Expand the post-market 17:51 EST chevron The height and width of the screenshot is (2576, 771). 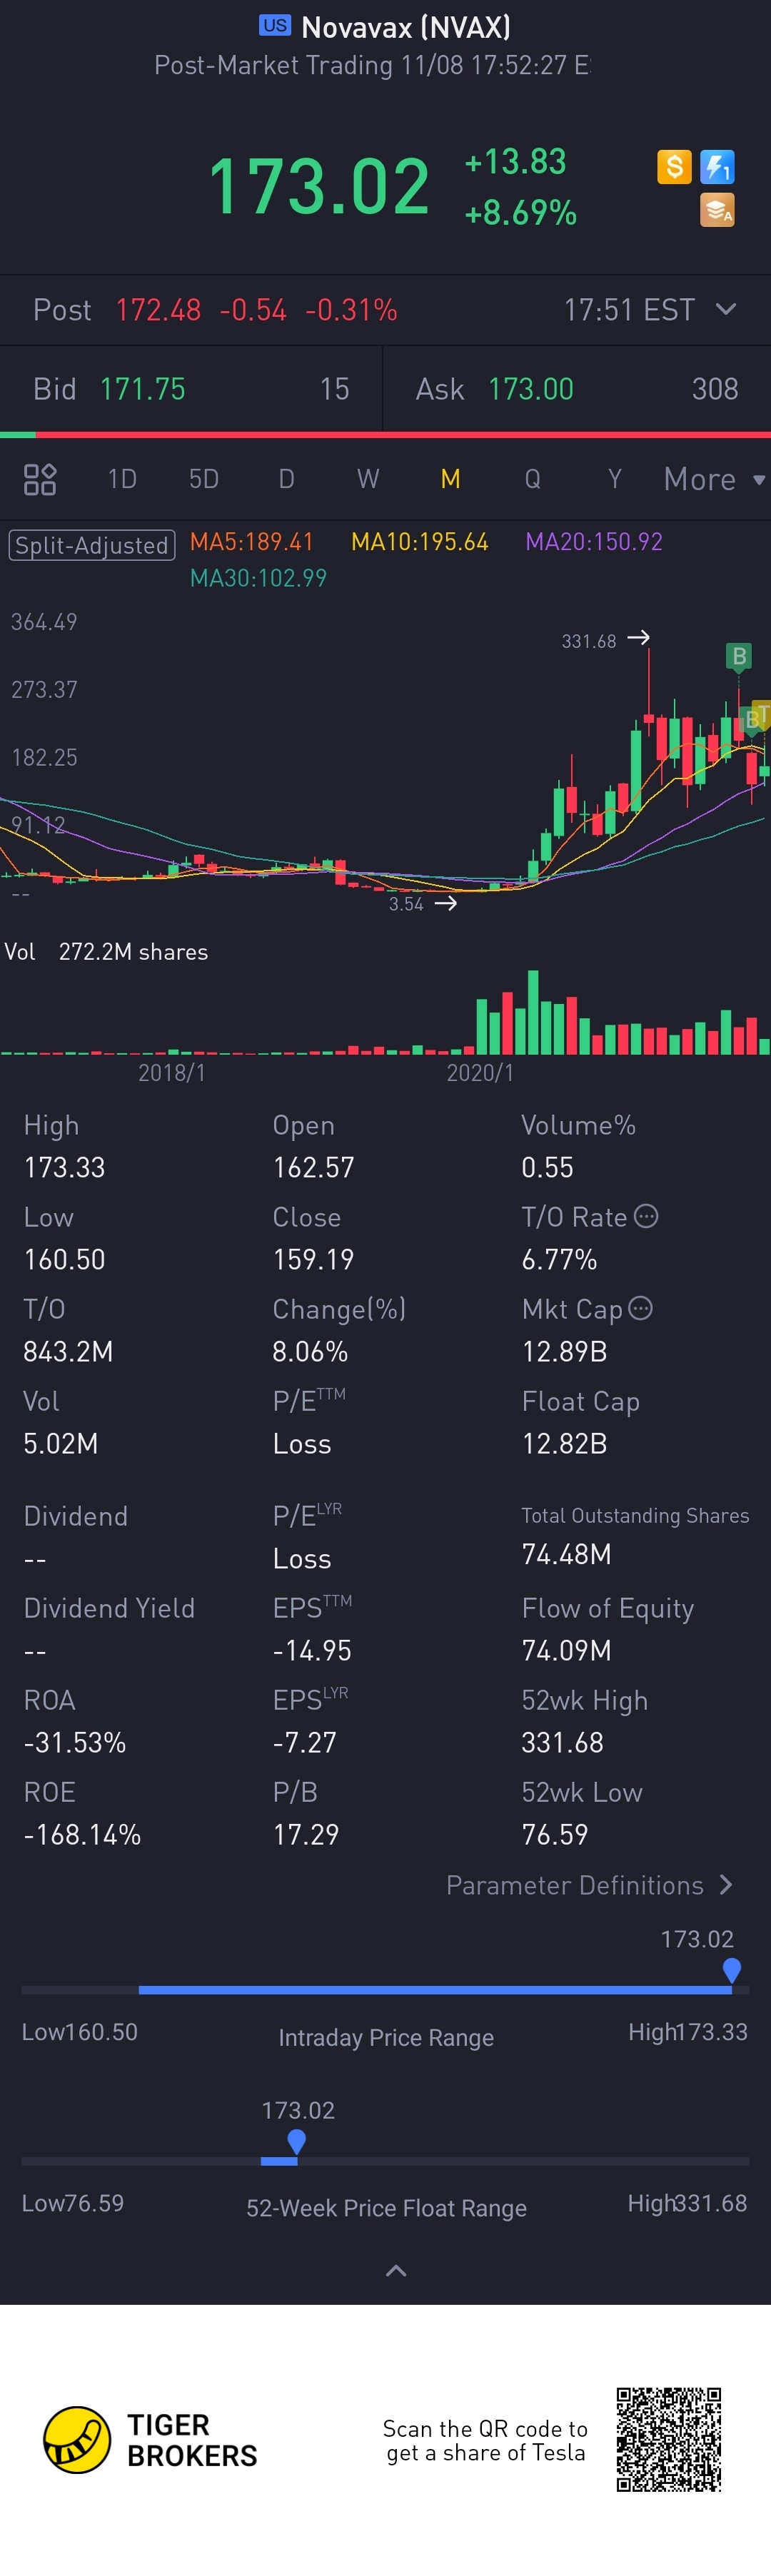click(x=726, y=309)
